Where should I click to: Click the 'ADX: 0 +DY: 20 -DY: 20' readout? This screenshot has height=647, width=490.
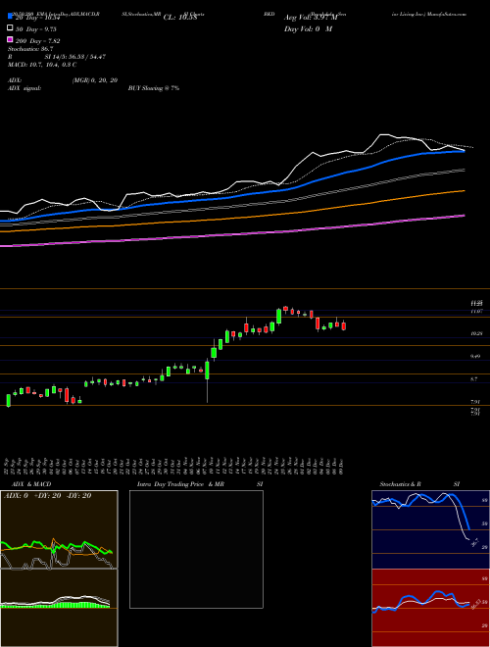48,496
